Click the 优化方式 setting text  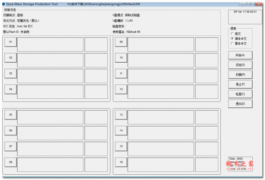22,21
